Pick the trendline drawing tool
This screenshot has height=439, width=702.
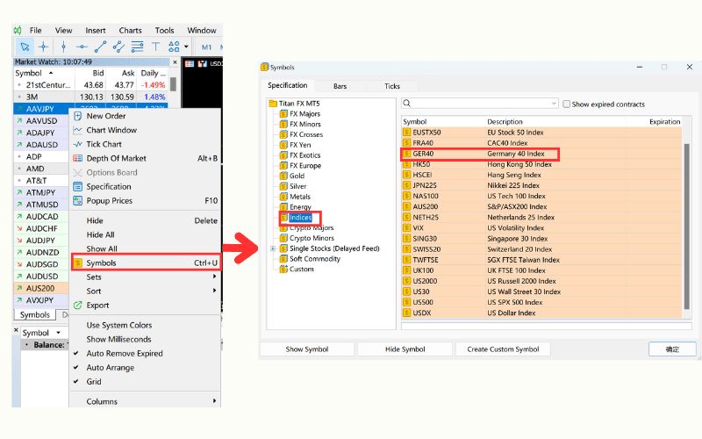(x=100, y=47)
